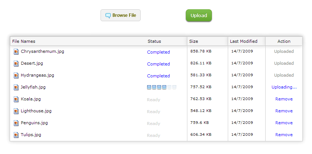This screenshot has width=312, height=154.
Task: Click the Uploading... action for Jellyfish.jpg
Action: 284,87
